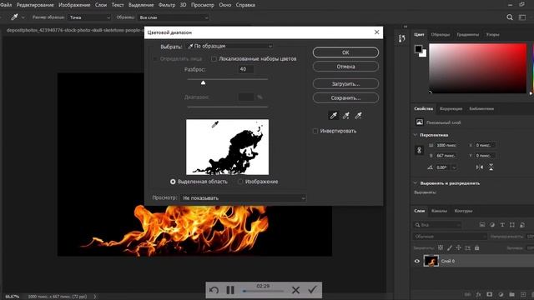Click the restart arrow in recording bar
Image resolution: width=534 pixels, height=300 pixels.
tap(214, 290)
